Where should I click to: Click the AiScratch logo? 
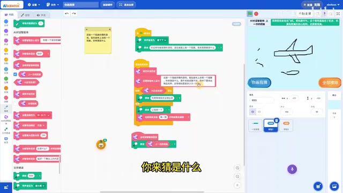(x=12, y=5)
